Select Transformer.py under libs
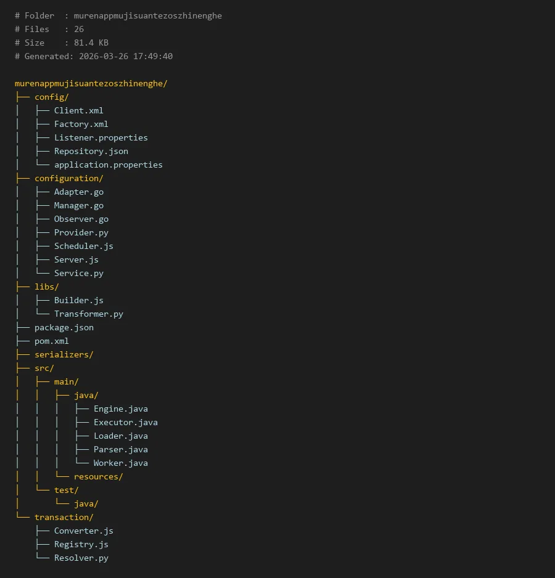 (x=88, y=314)
